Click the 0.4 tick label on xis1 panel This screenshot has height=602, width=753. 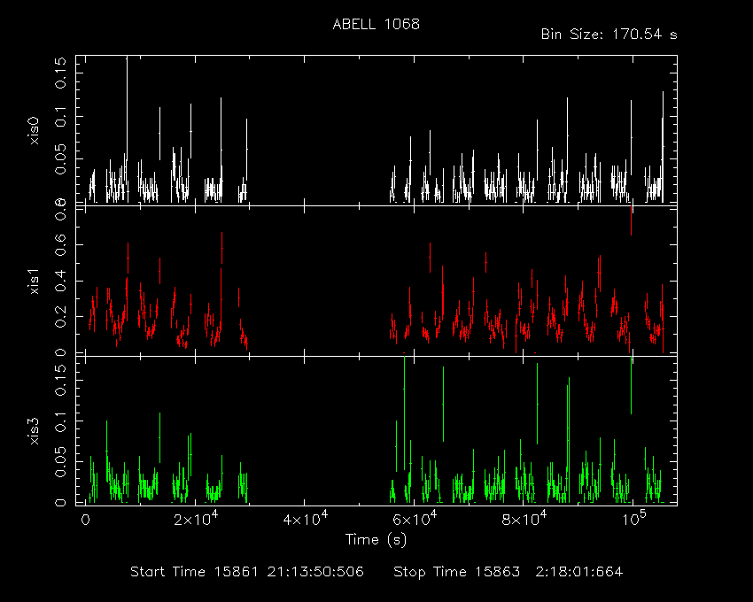click(61, 281)
